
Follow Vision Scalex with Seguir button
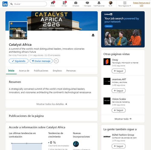119,110
